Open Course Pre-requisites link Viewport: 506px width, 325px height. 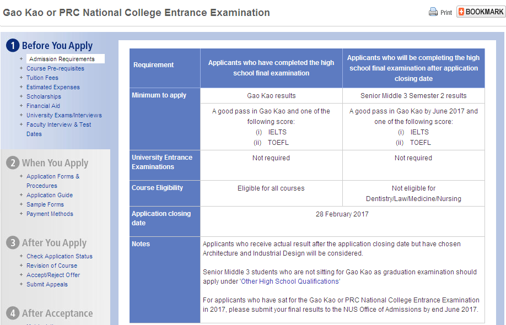click(55, 68)
